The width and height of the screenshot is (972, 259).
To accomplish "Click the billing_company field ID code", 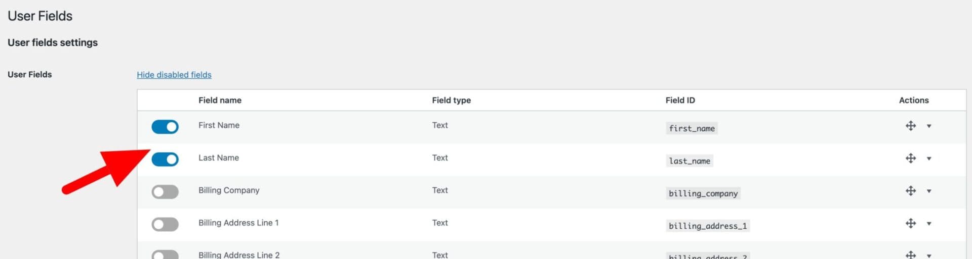I will click(x=703, y=193).
